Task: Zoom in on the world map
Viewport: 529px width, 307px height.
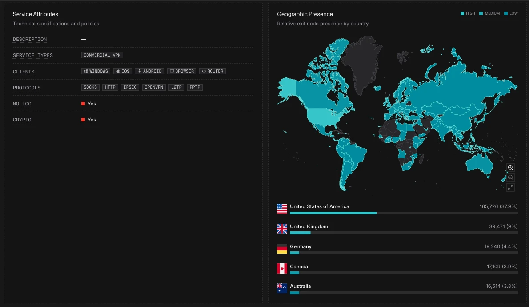Action: tap(510, 168)
